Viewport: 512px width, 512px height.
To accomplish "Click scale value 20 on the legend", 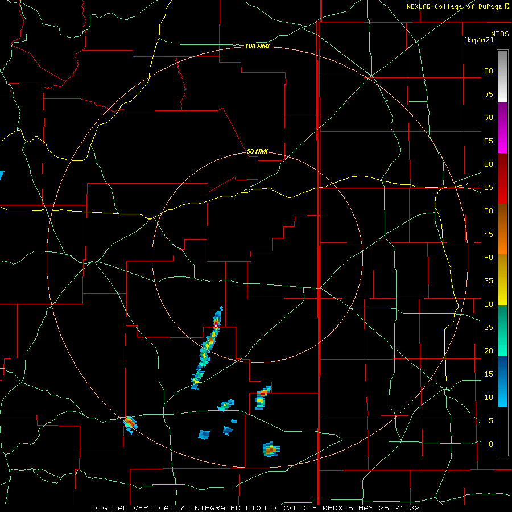I will point(489,350).
